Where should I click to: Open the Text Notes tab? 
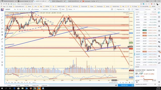pyautogui.click(x=18, y=85)
